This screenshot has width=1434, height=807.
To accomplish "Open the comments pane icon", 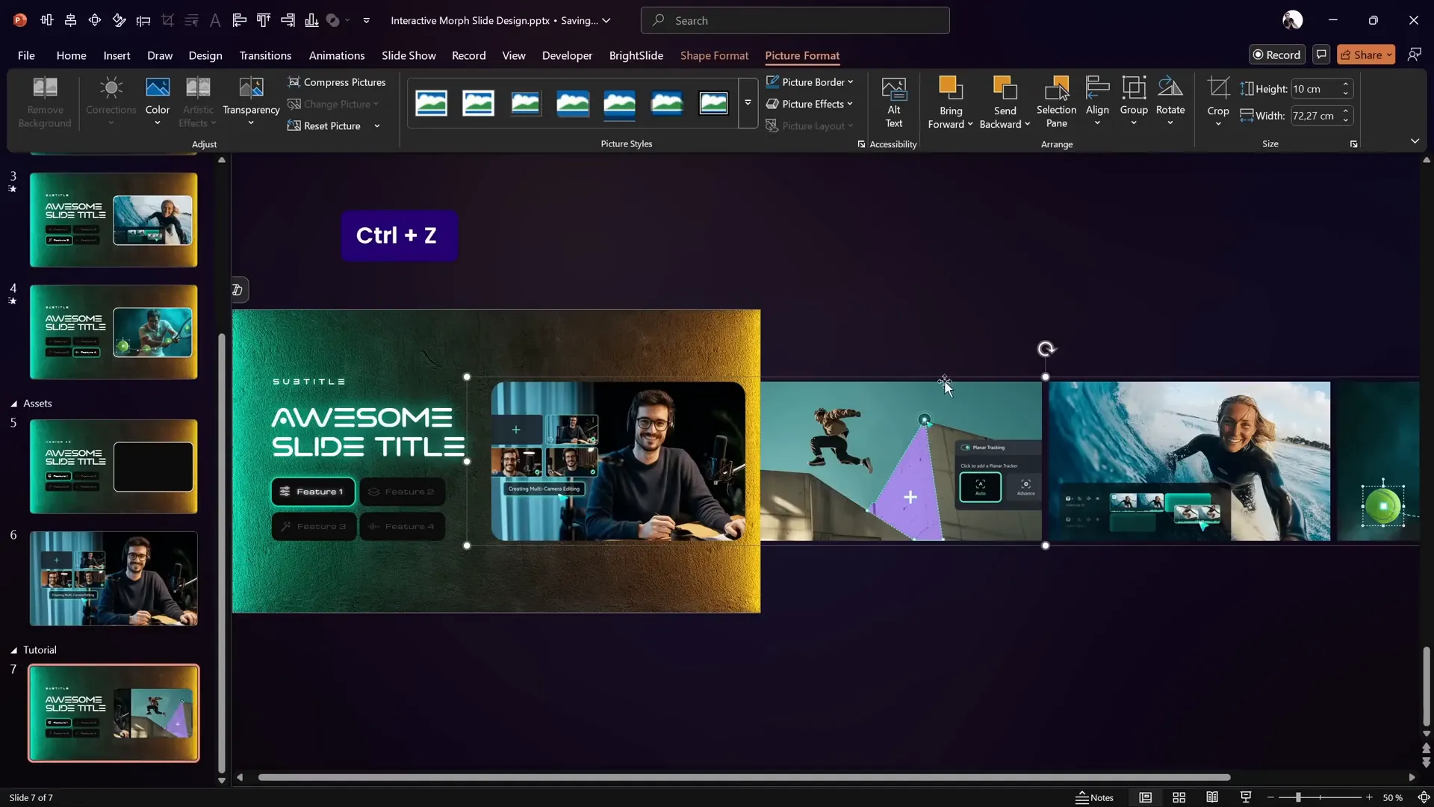I will (1321, 55).
